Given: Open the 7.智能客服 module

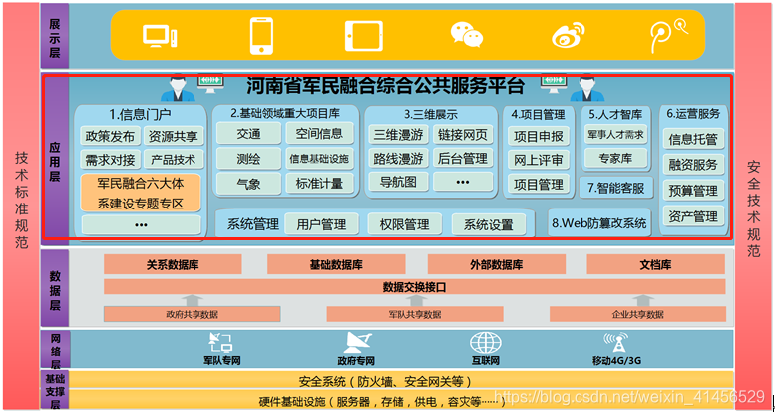Looking at the screenshot, I should (615, 188).
